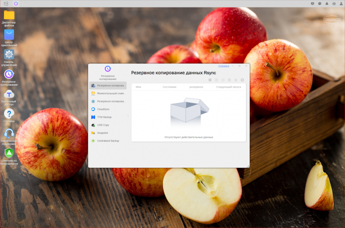Open Centralized Backup in the sidebar
The image size is (345, 228).
108,141
